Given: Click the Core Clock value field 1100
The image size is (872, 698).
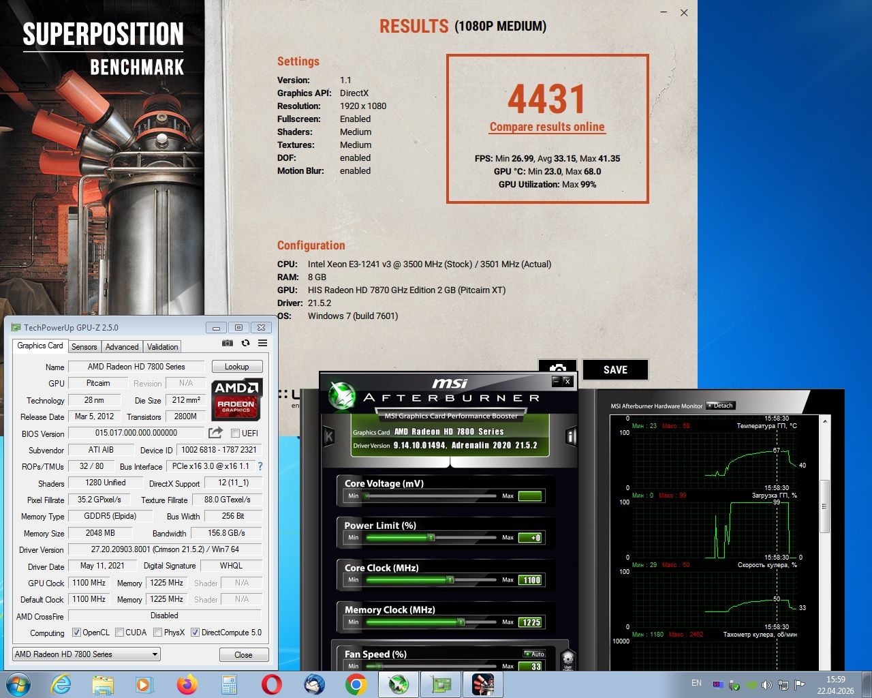Looking at the screenshot, I should point(531,580).
